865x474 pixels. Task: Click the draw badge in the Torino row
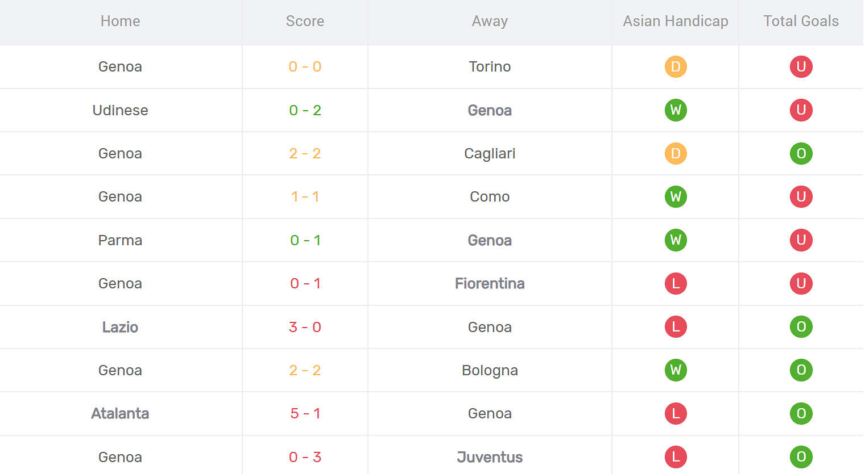click(x=676, y=66)
